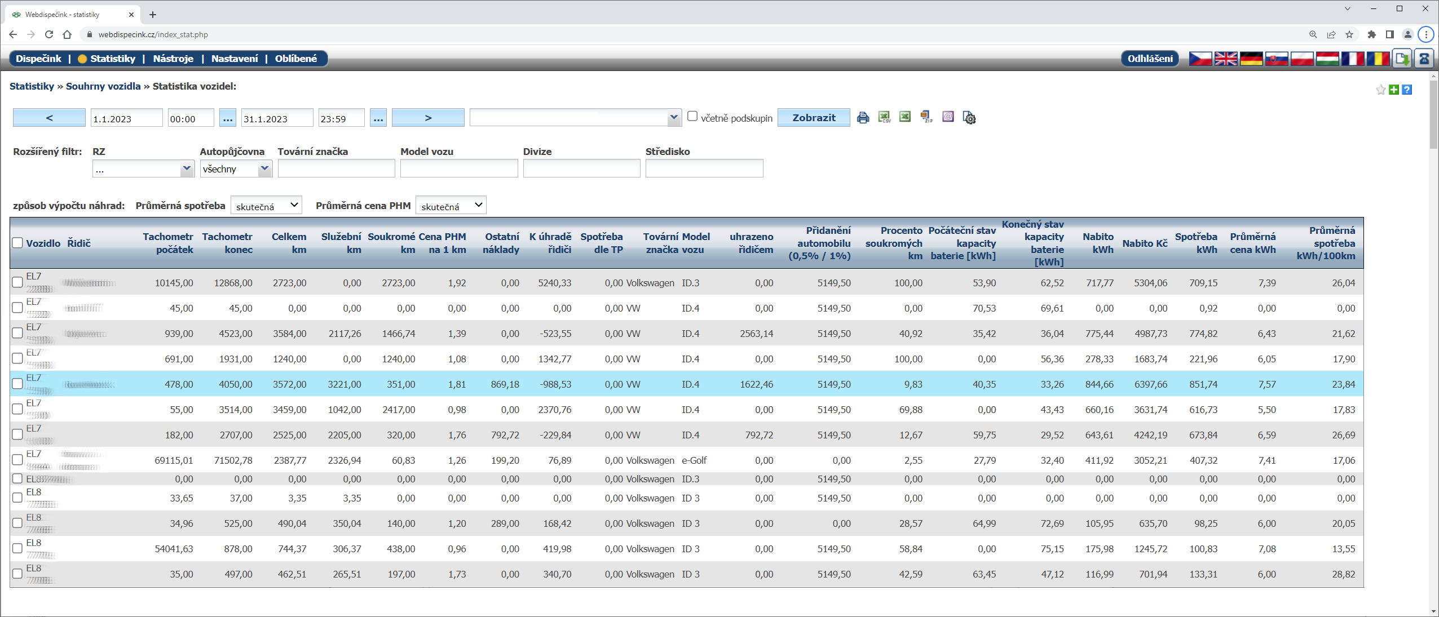The width and height of the screenshot is (1439, 617).
Task: Export the report as ZIP archive
Action: click(x=926, y=117)
